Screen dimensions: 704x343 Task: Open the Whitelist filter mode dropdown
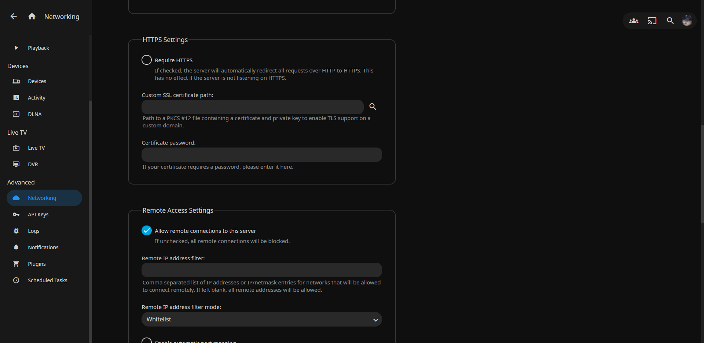261,319
